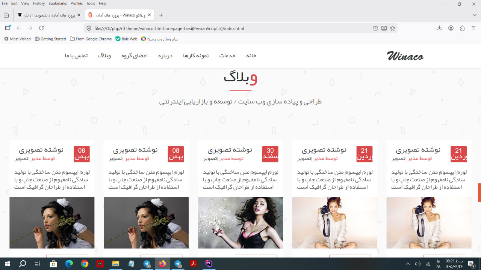Viewport: 481px width, 270px height.
Task: Bookmark this page with the star icon
Action: [393, 28]
